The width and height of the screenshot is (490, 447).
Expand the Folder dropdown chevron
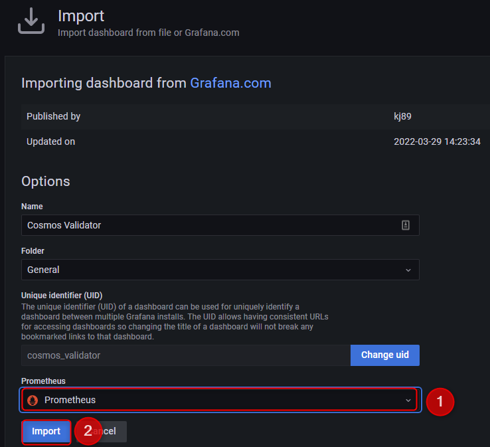[408, 270]
